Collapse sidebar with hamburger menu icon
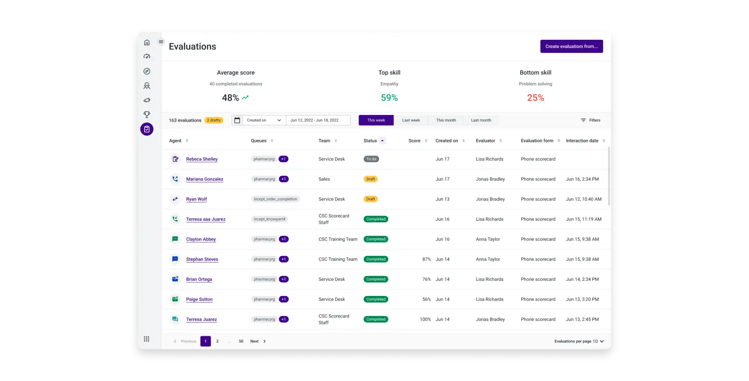 click(x=161, y=42)
